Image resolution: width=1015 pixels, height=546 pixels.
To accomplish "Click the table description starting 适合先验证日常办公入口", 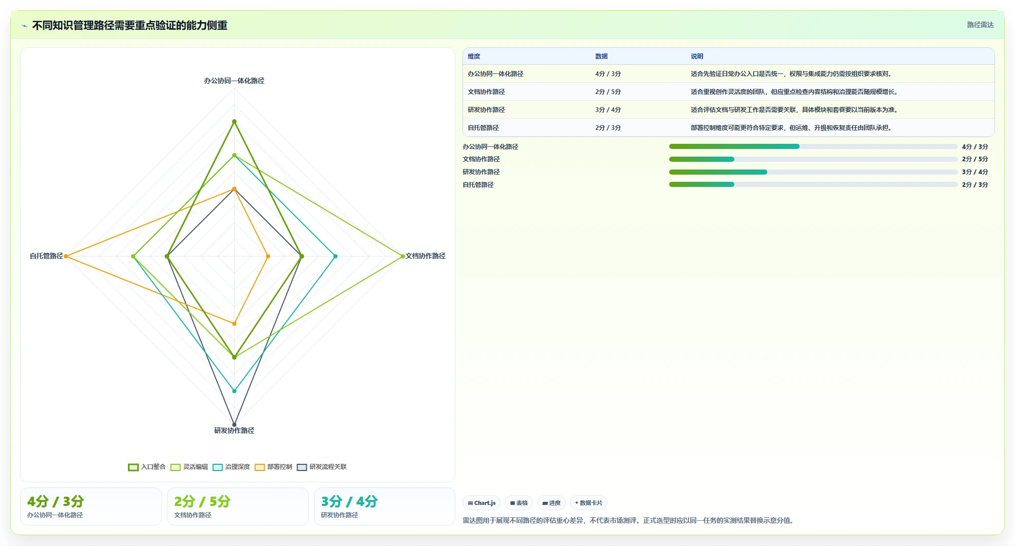I will (792, 74).
